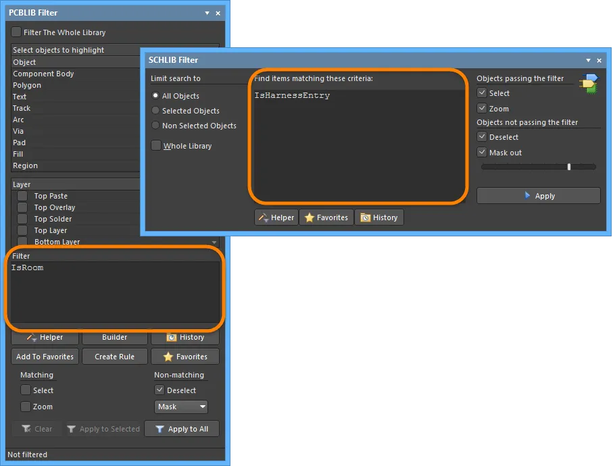Image resolution: width=613 pixels, height=466 pixels.
Task: Click the Mask out level slider handle
Action: pos(569,167)
